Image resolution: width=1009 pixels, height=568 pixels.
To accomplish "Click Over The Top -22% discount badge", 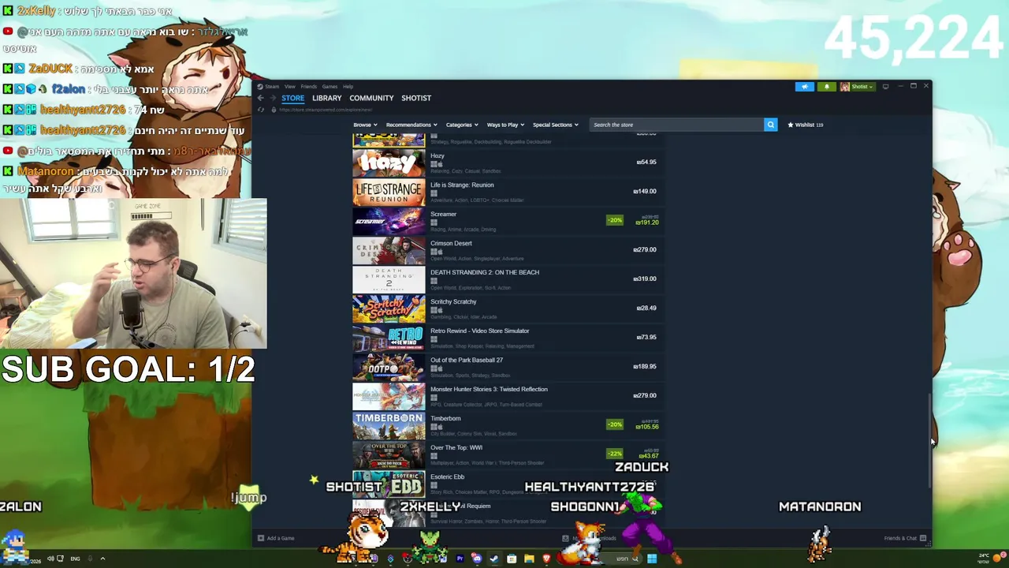I will click(614, 454).
